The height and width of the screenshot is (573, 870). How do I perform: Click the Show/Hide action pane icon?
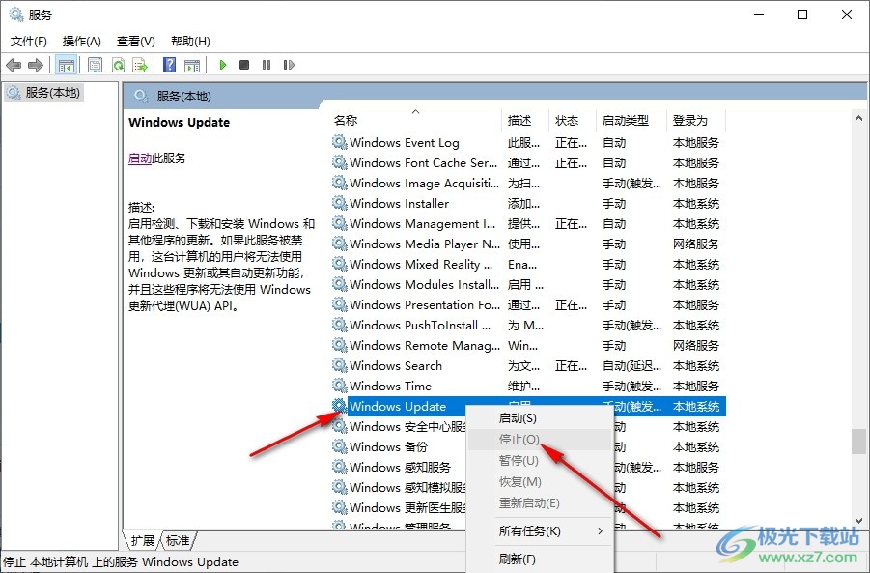tap(192, 65)
